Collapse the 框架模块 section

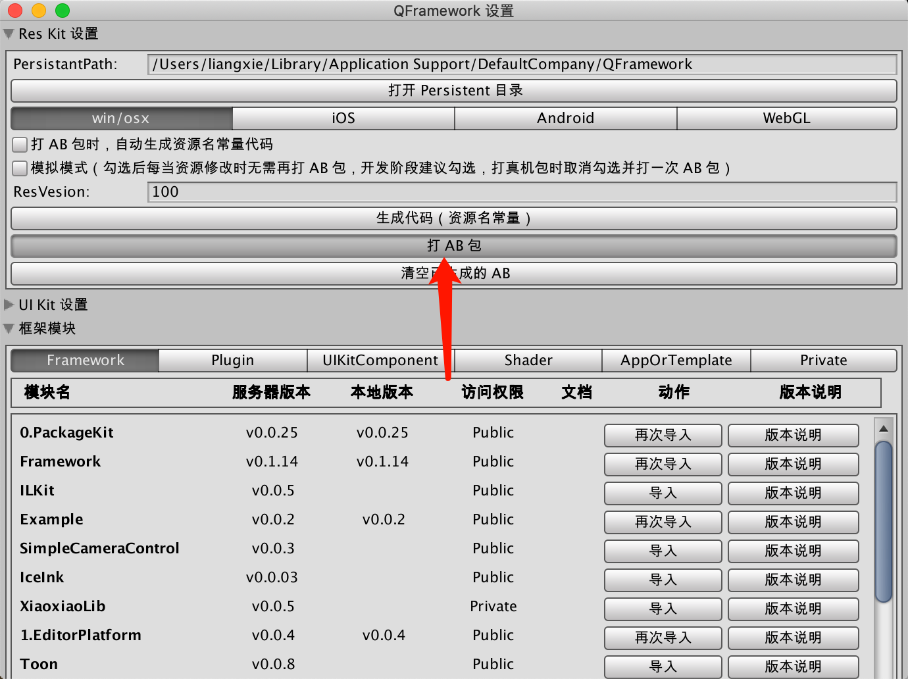9,328
